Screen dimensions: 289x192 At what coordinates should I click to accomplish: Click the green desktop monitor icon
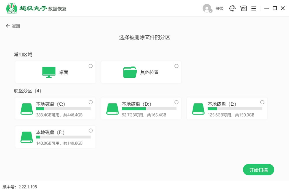49,72
